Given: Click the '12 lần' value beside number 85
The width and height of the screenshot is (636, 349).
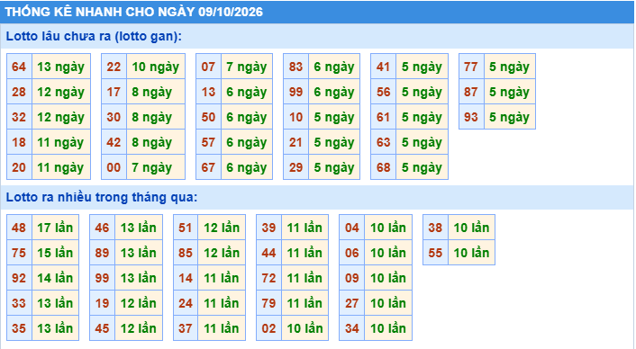Looking at the screenshot, I should (222, 252).
